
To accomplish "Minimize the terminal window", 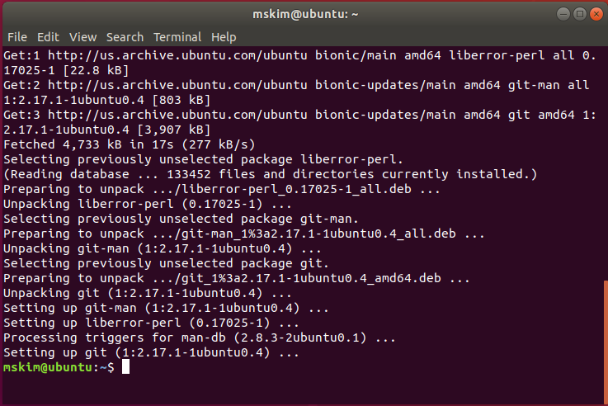I will 563,14.
